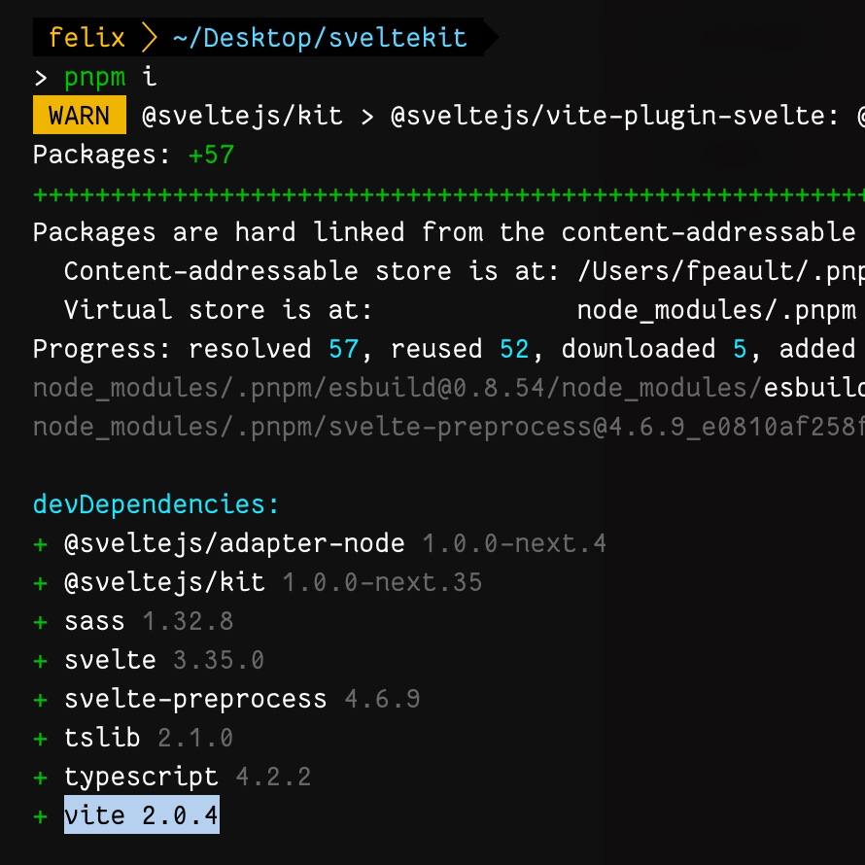Click '@sveltejs/vite-plugin-svelte:' in warning
The image size is (865, 865).
point(614,117)
